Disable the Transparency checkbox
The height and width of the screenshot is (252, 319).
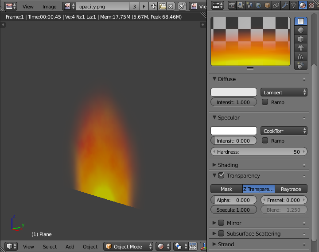[222, 176]
